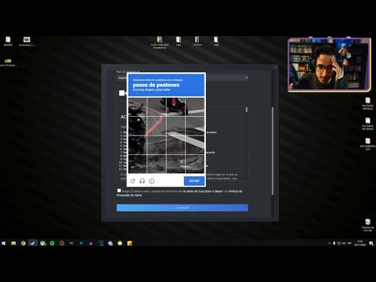This screenshot has height=282, width=376.
Task: Open the Windows notification center icon
Action: click(x=371, y=243)
